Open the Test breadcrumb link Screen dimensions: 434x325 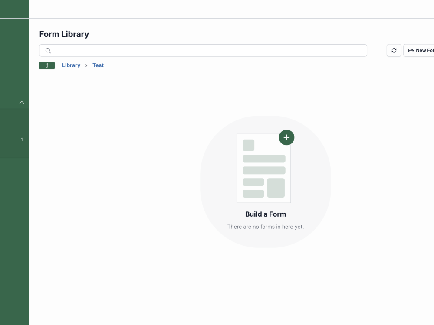[x=98, y=65]
